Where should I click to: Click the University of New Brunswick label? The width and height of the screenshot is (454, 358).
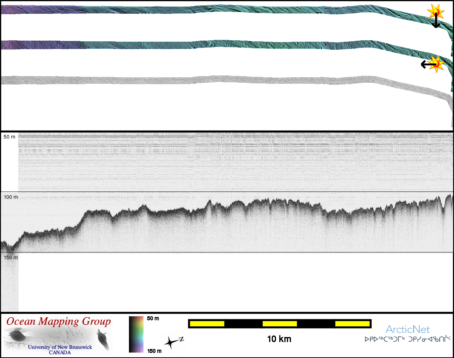click(60, 347)
